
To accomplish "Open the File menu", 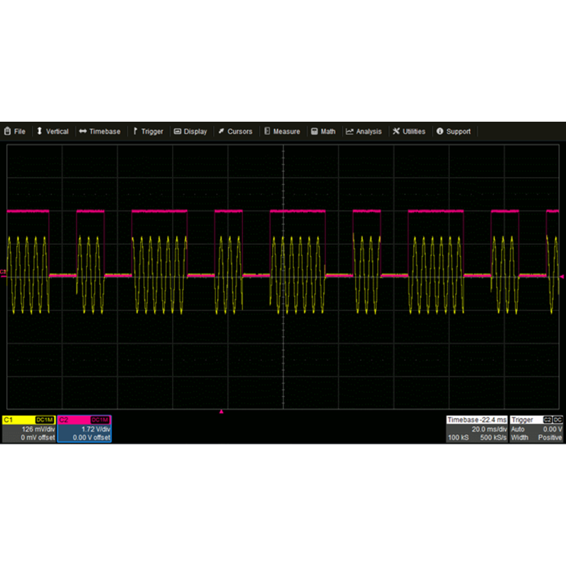I will 15,132.
